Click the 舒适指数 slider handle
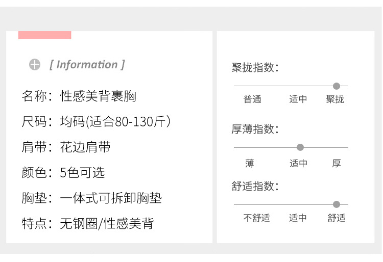 [x=337, y=204]
